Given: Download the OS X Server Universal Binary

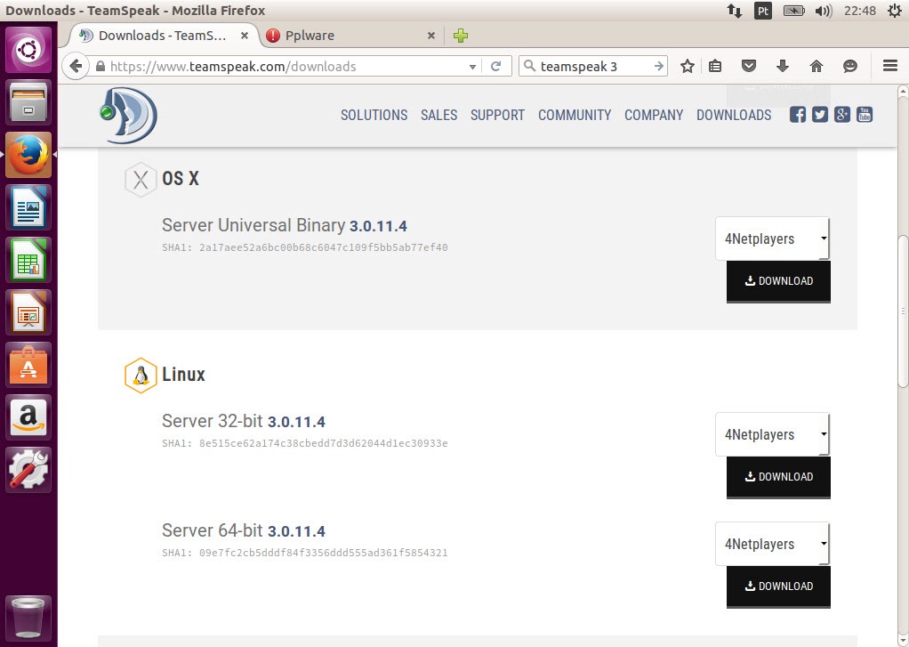Looking at the screenshot, I should pos(778,281).
